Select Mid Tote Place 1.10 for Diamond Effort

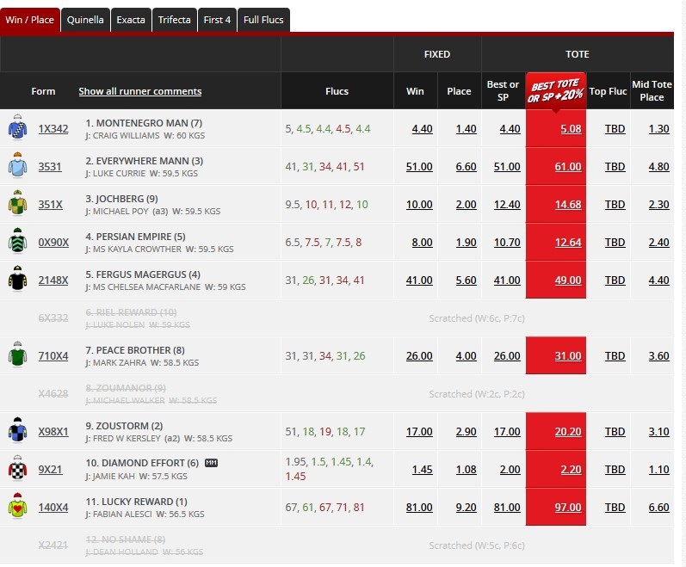(658, 470)
